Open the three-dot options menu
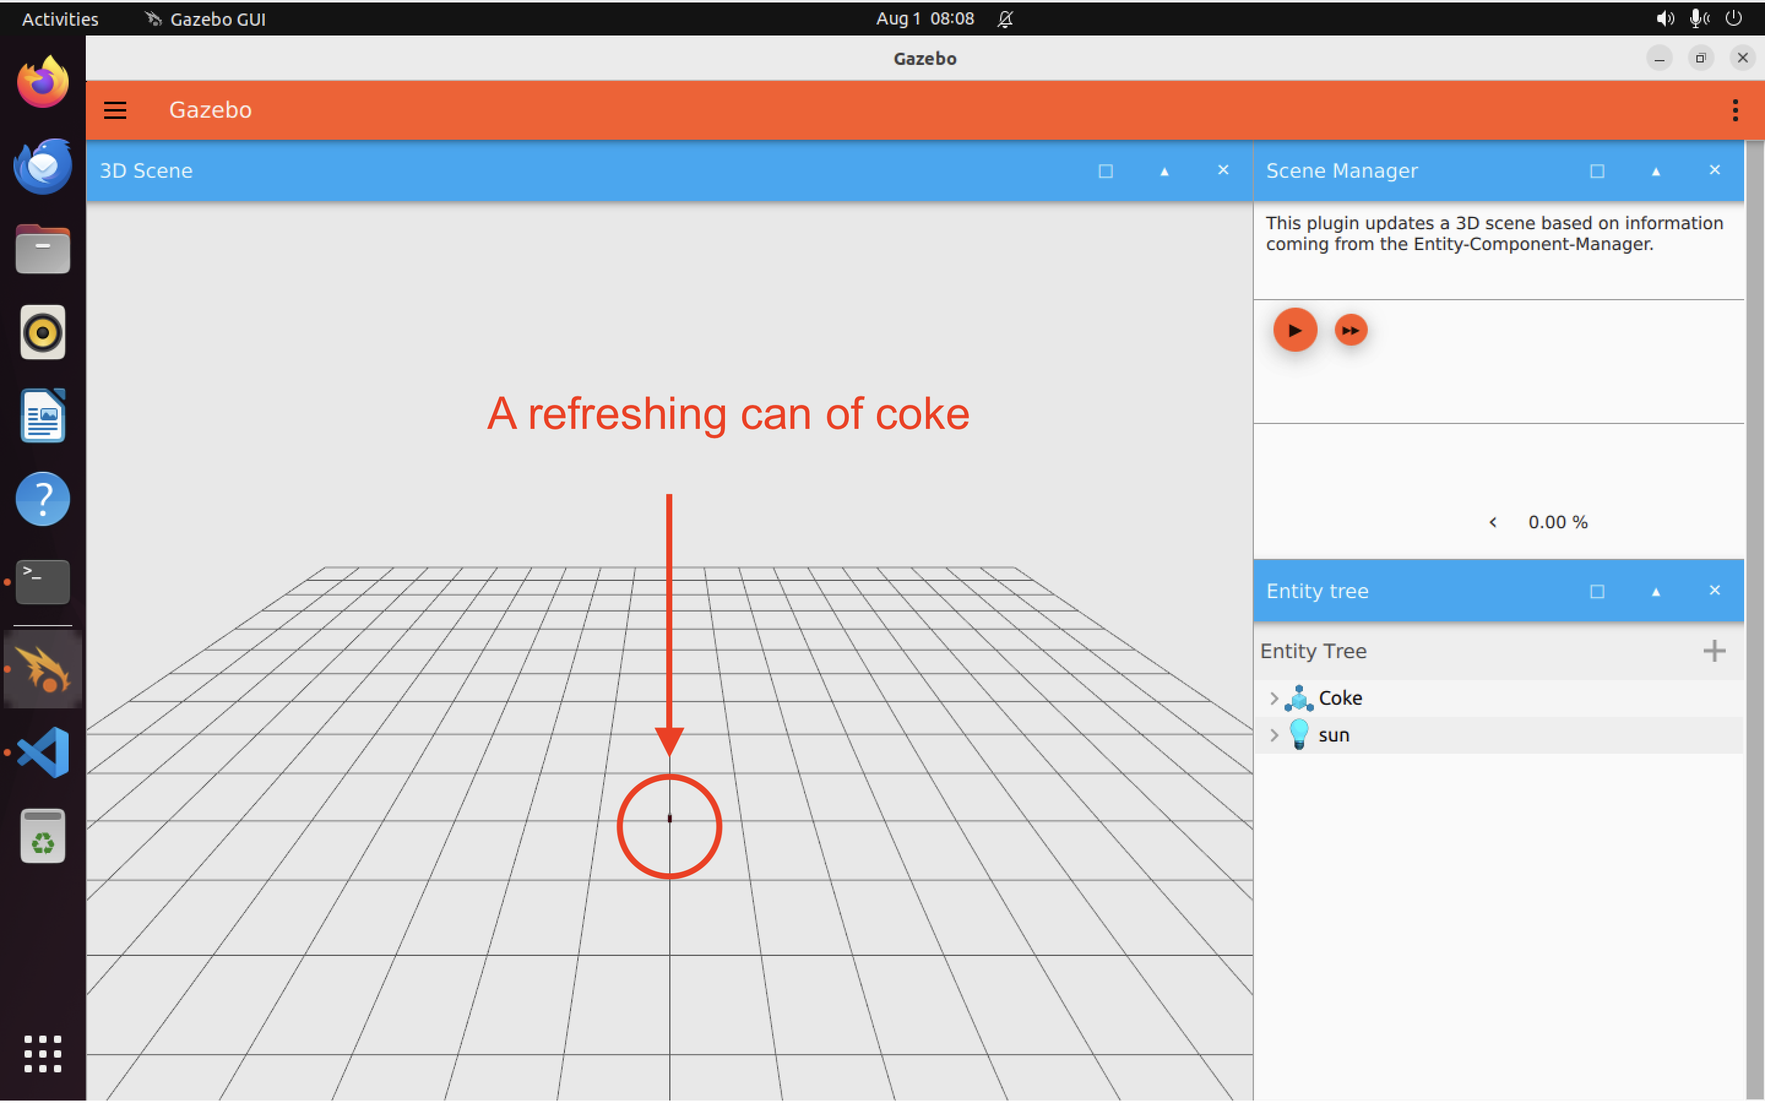Screen dimensions: 1765x1103 [1735, 110]
